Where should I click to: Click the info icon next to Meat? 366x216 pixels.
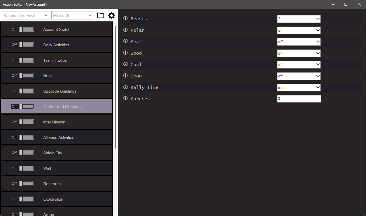(125, 41)
